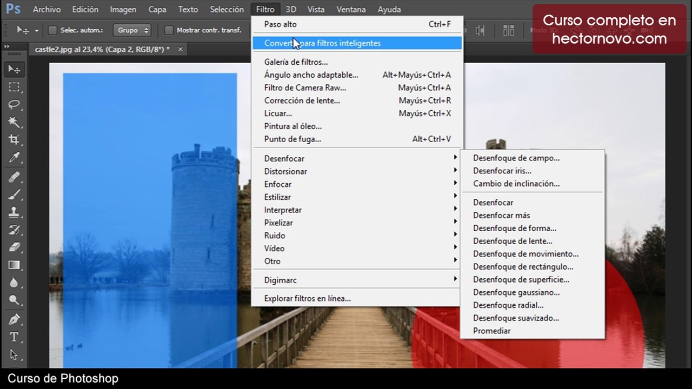Open the Ayuda menu
The image size is (692, 389).
point(389,9)
